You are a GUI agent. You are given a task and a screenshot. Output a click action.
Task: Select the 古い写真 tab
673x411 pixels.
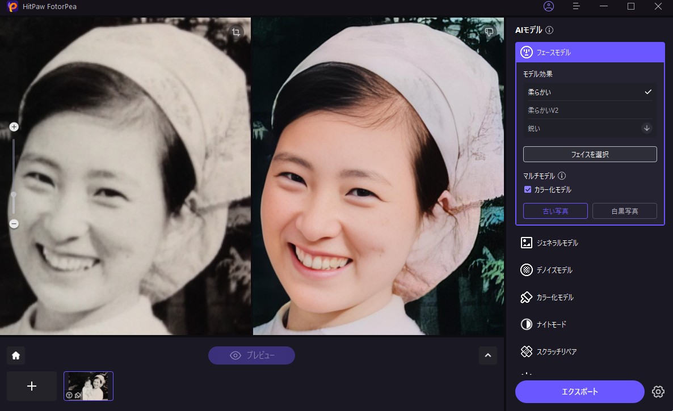555,211
